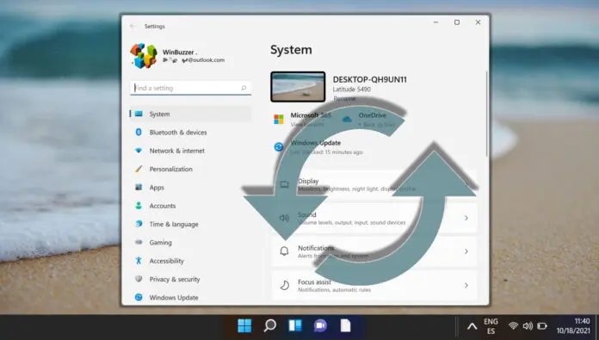
Task: Click the Privacy & security shield icon
Action: [x=139, y=279]
